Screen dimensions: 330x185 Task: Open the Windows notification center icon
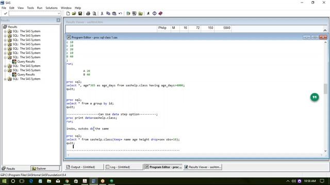click(322, 181)
